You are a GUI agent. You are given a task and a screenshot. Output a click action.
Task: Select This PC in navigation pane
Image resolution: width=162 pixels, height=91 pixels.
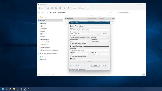tap(50, 20)
